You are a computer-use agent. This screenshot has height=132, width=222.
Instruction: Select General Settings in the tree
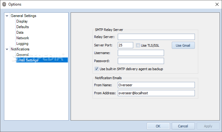coord(23,16)
